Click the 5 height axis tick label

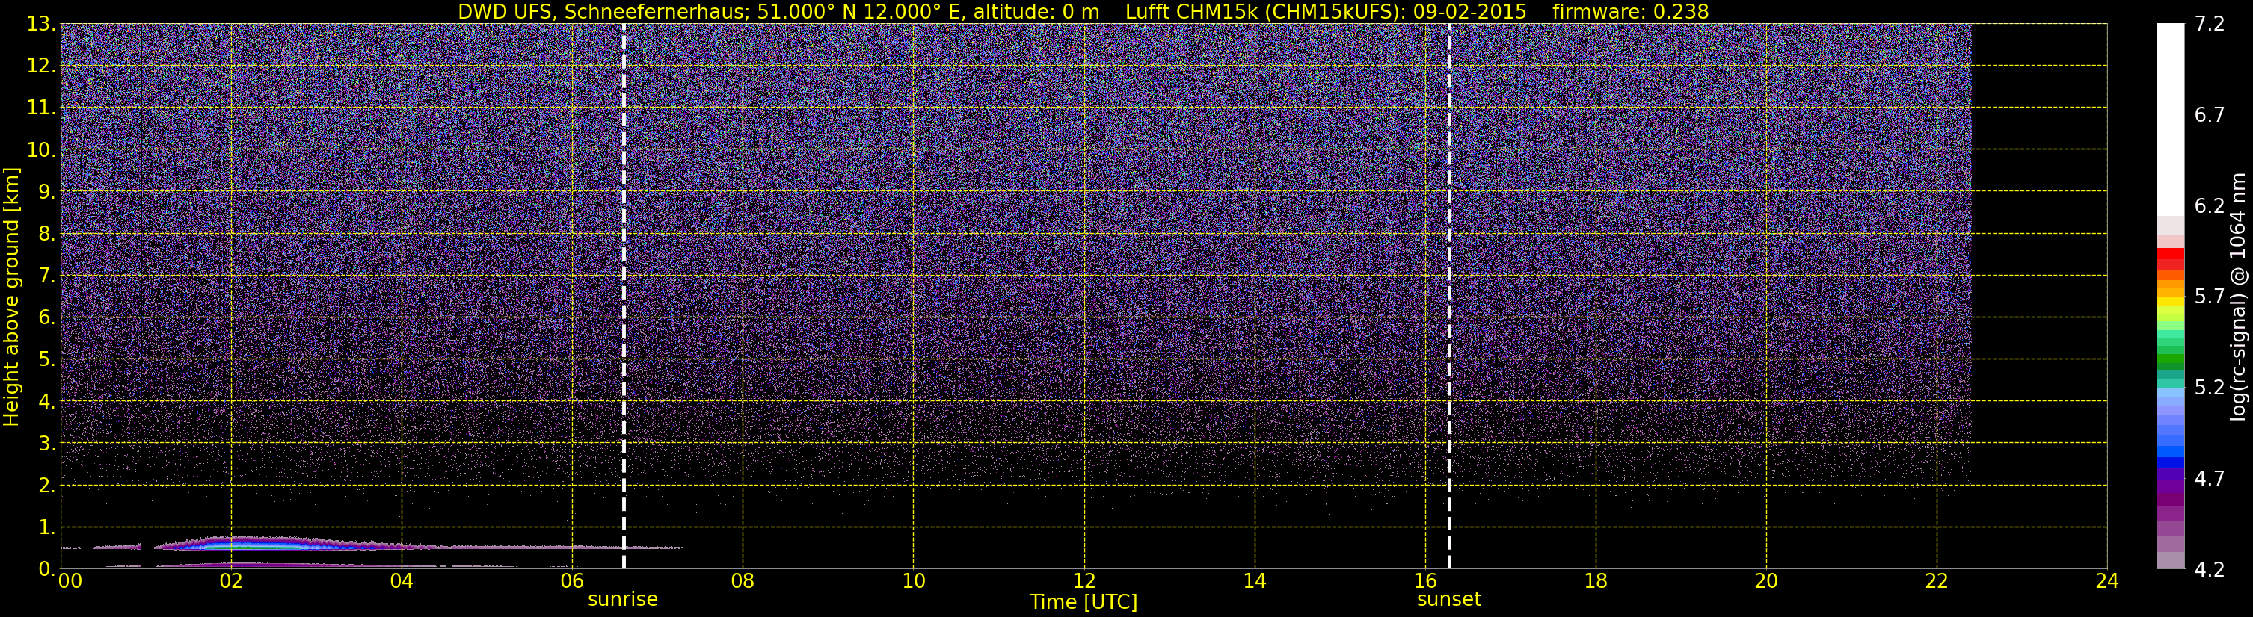46,359
